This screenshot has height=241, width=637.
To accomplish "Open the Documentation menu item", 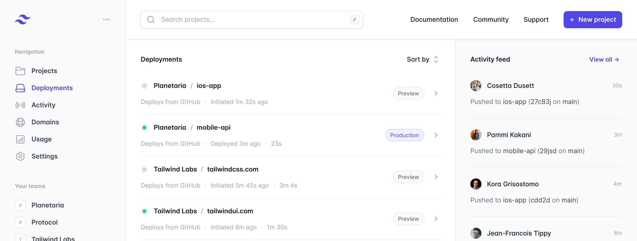I will [434, 19].
